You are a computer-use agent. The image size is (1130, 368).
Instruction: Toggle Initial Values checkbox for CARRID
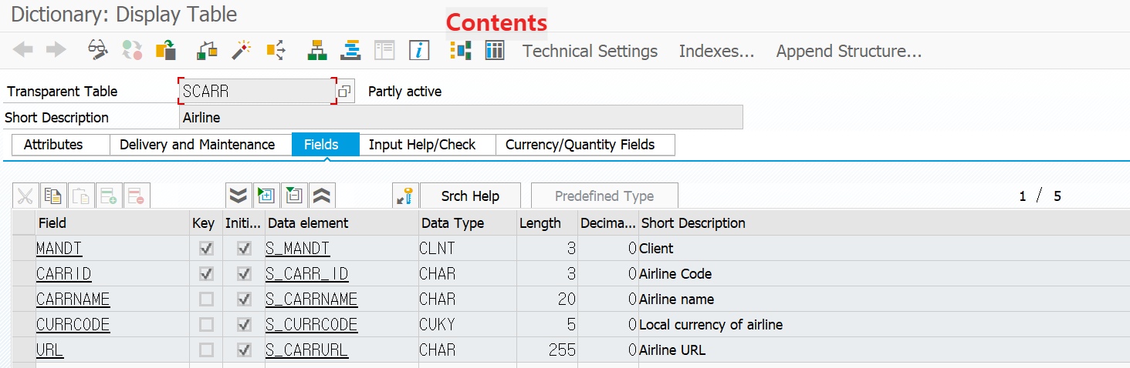[244, 274]
